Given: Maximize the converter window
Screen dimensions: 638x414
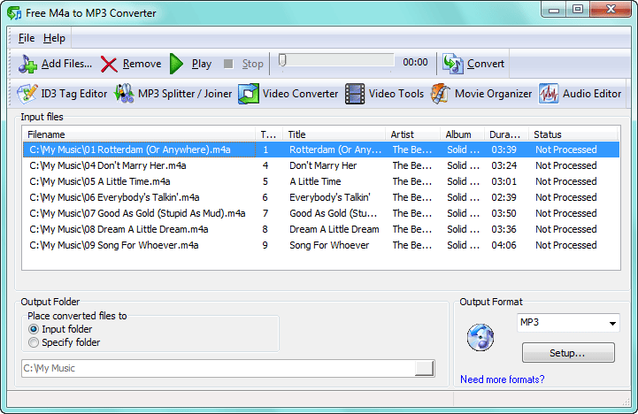Looking at the screenshot, I should (578, 9).
